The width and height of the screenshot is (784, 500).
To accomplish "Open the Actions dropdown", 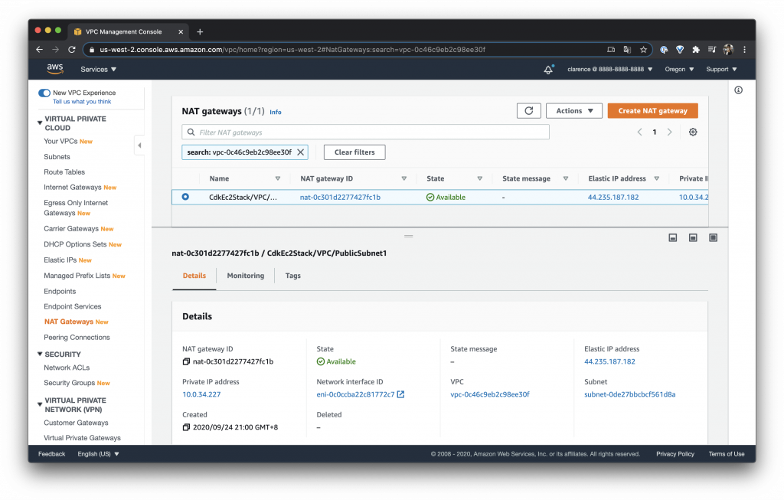I will (574, 110).
